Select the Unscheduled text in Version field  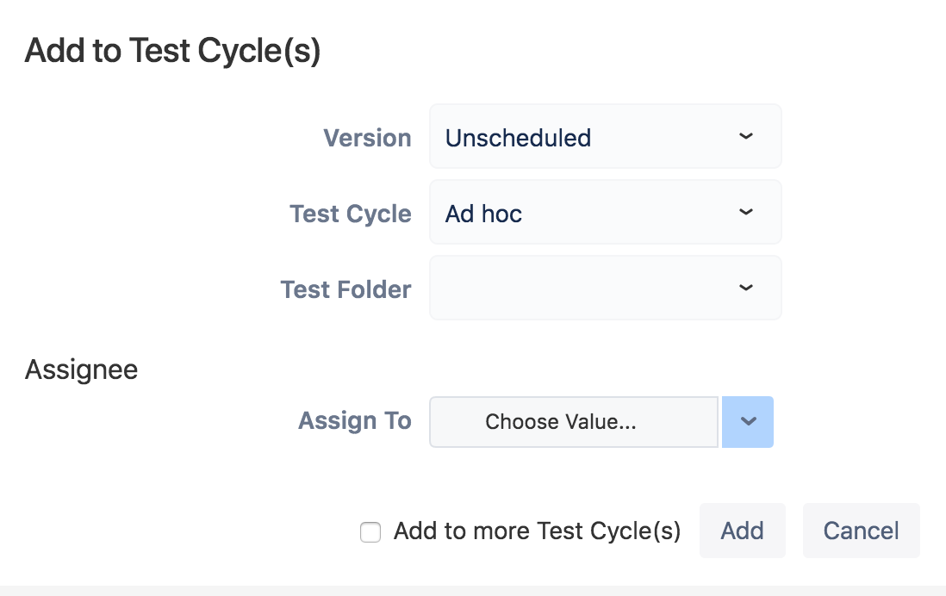pos(519,138)
